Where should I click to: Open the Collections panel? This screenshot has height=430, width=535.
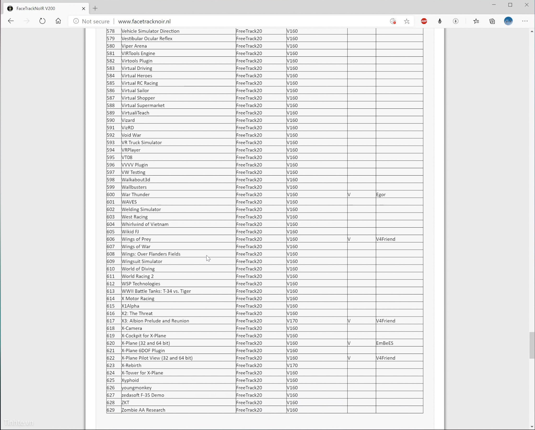[492, 21]
